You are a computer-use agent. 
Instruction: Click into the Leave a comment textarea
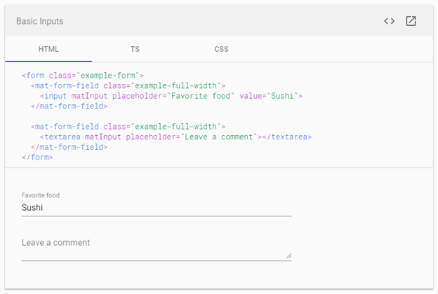[x=154, y=246]
